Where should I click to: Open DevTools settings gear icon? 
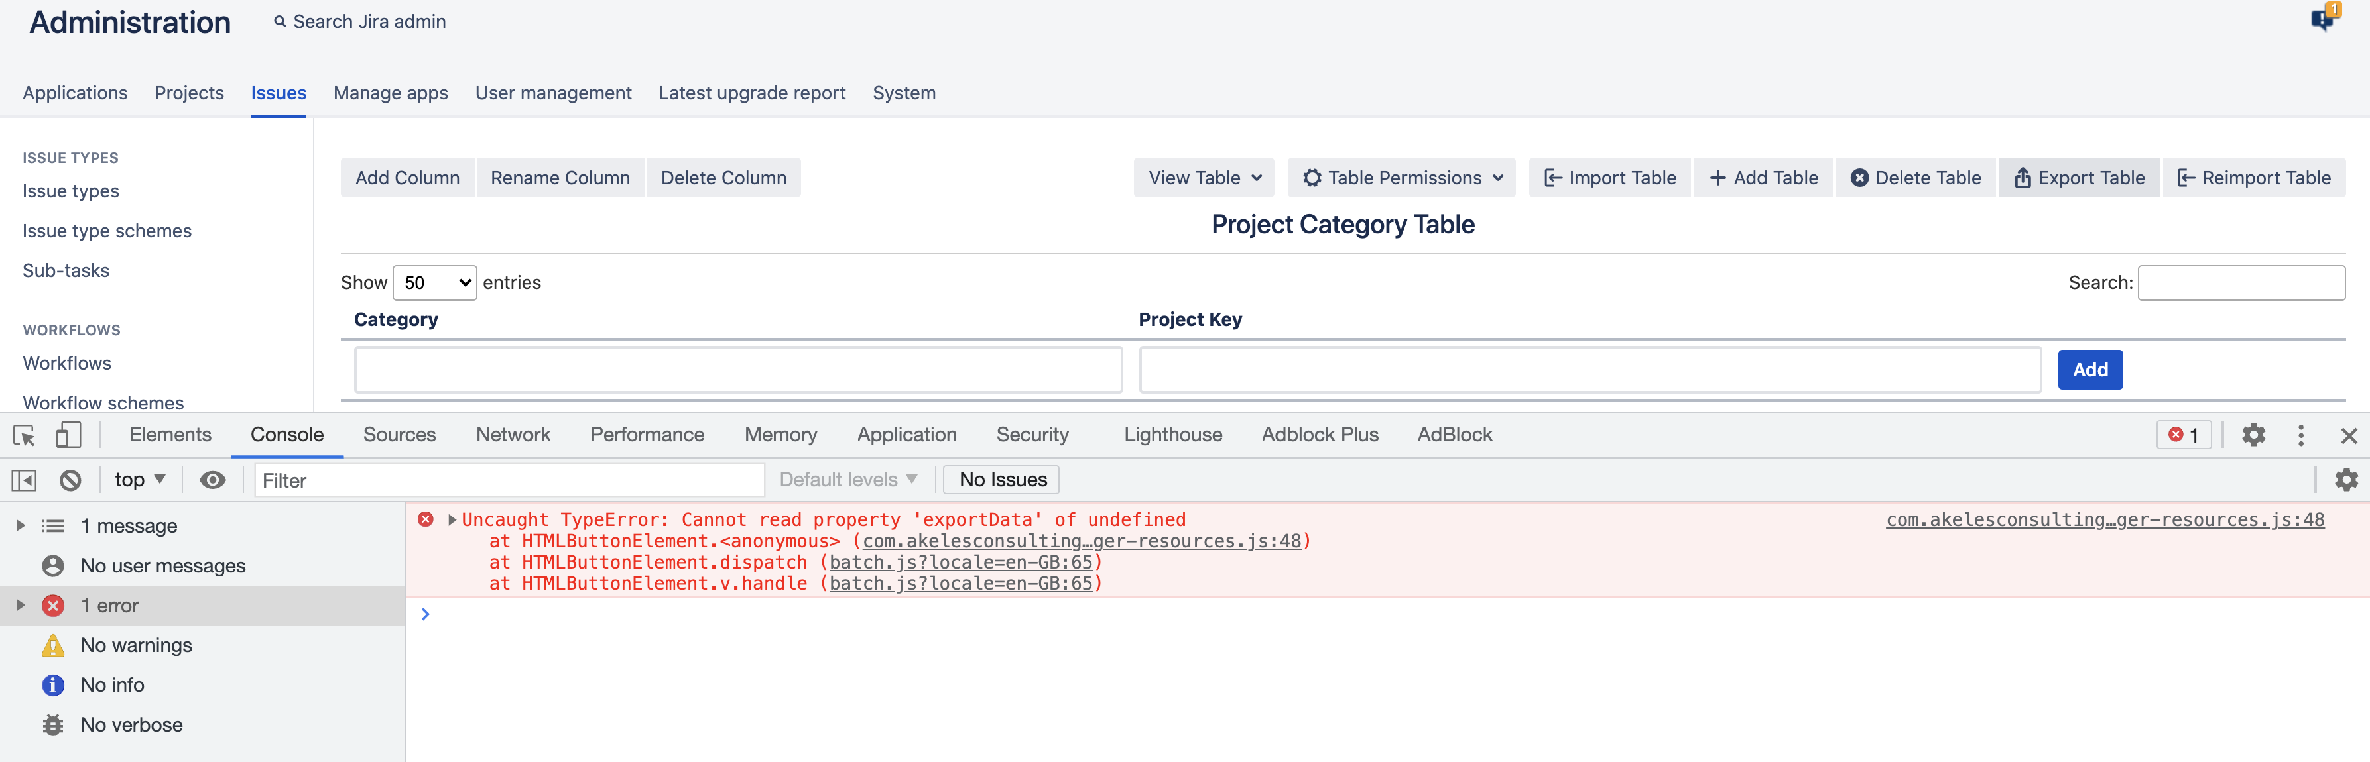pyautogui.click(x=2252, y=435)
